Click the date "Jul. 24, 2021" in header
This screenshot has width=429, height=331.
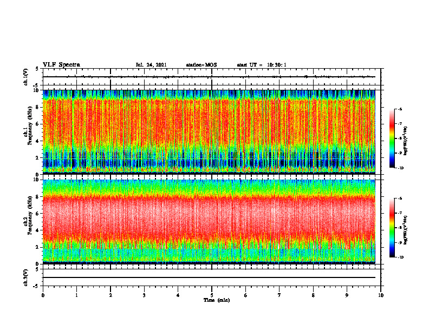[x=151, y=65]
